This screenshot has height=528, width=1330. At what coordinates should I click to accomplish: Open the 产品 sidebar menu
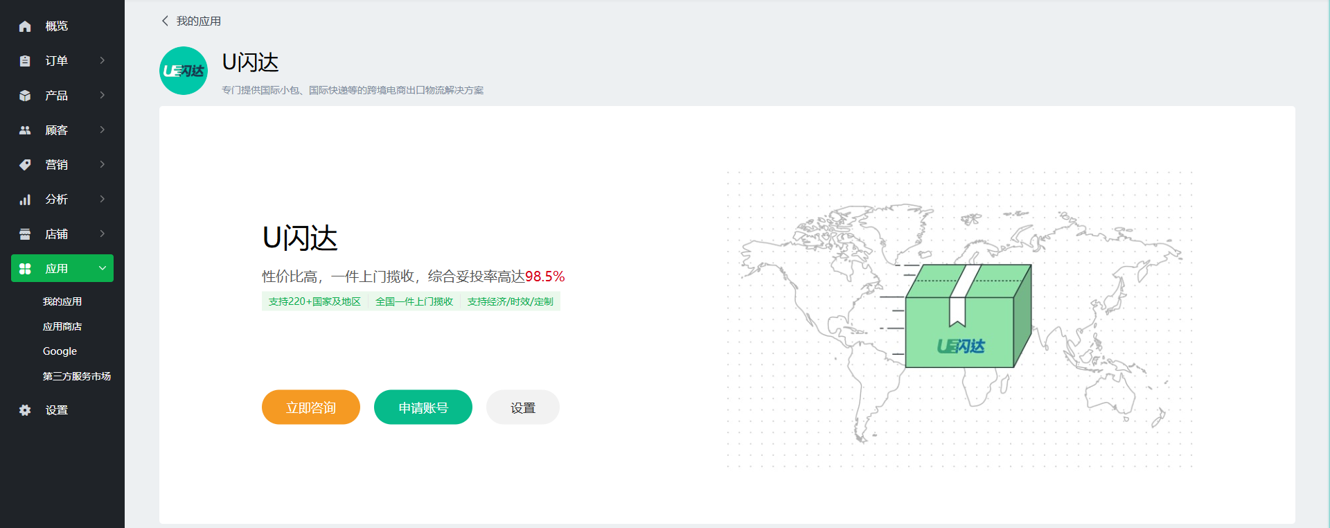tap(62, 96)
